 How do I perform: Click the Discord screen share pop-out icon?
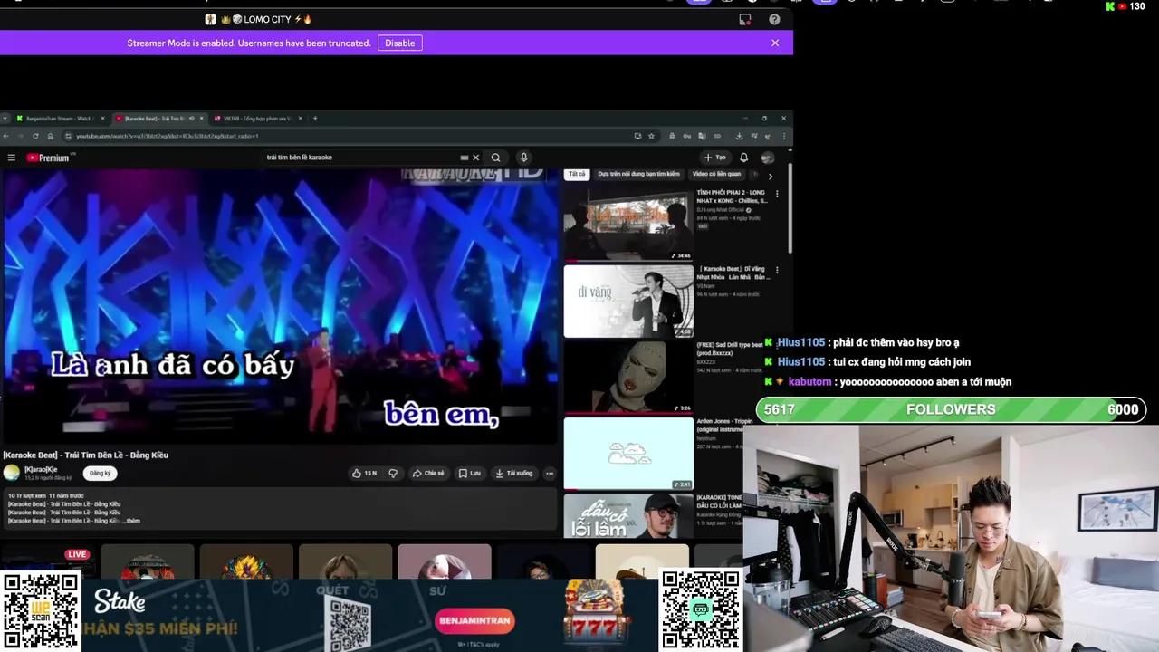(x=745, y=19)
